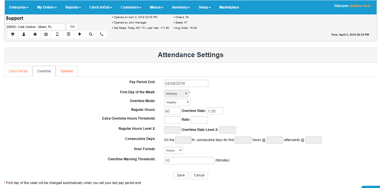Click the Overtime Rate field
Viewport: 380px width, 188px height.
point(215,111)
